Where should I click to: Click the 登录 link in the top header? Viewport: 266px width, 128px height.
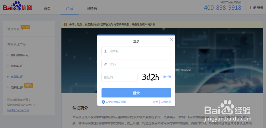(260, 8)
